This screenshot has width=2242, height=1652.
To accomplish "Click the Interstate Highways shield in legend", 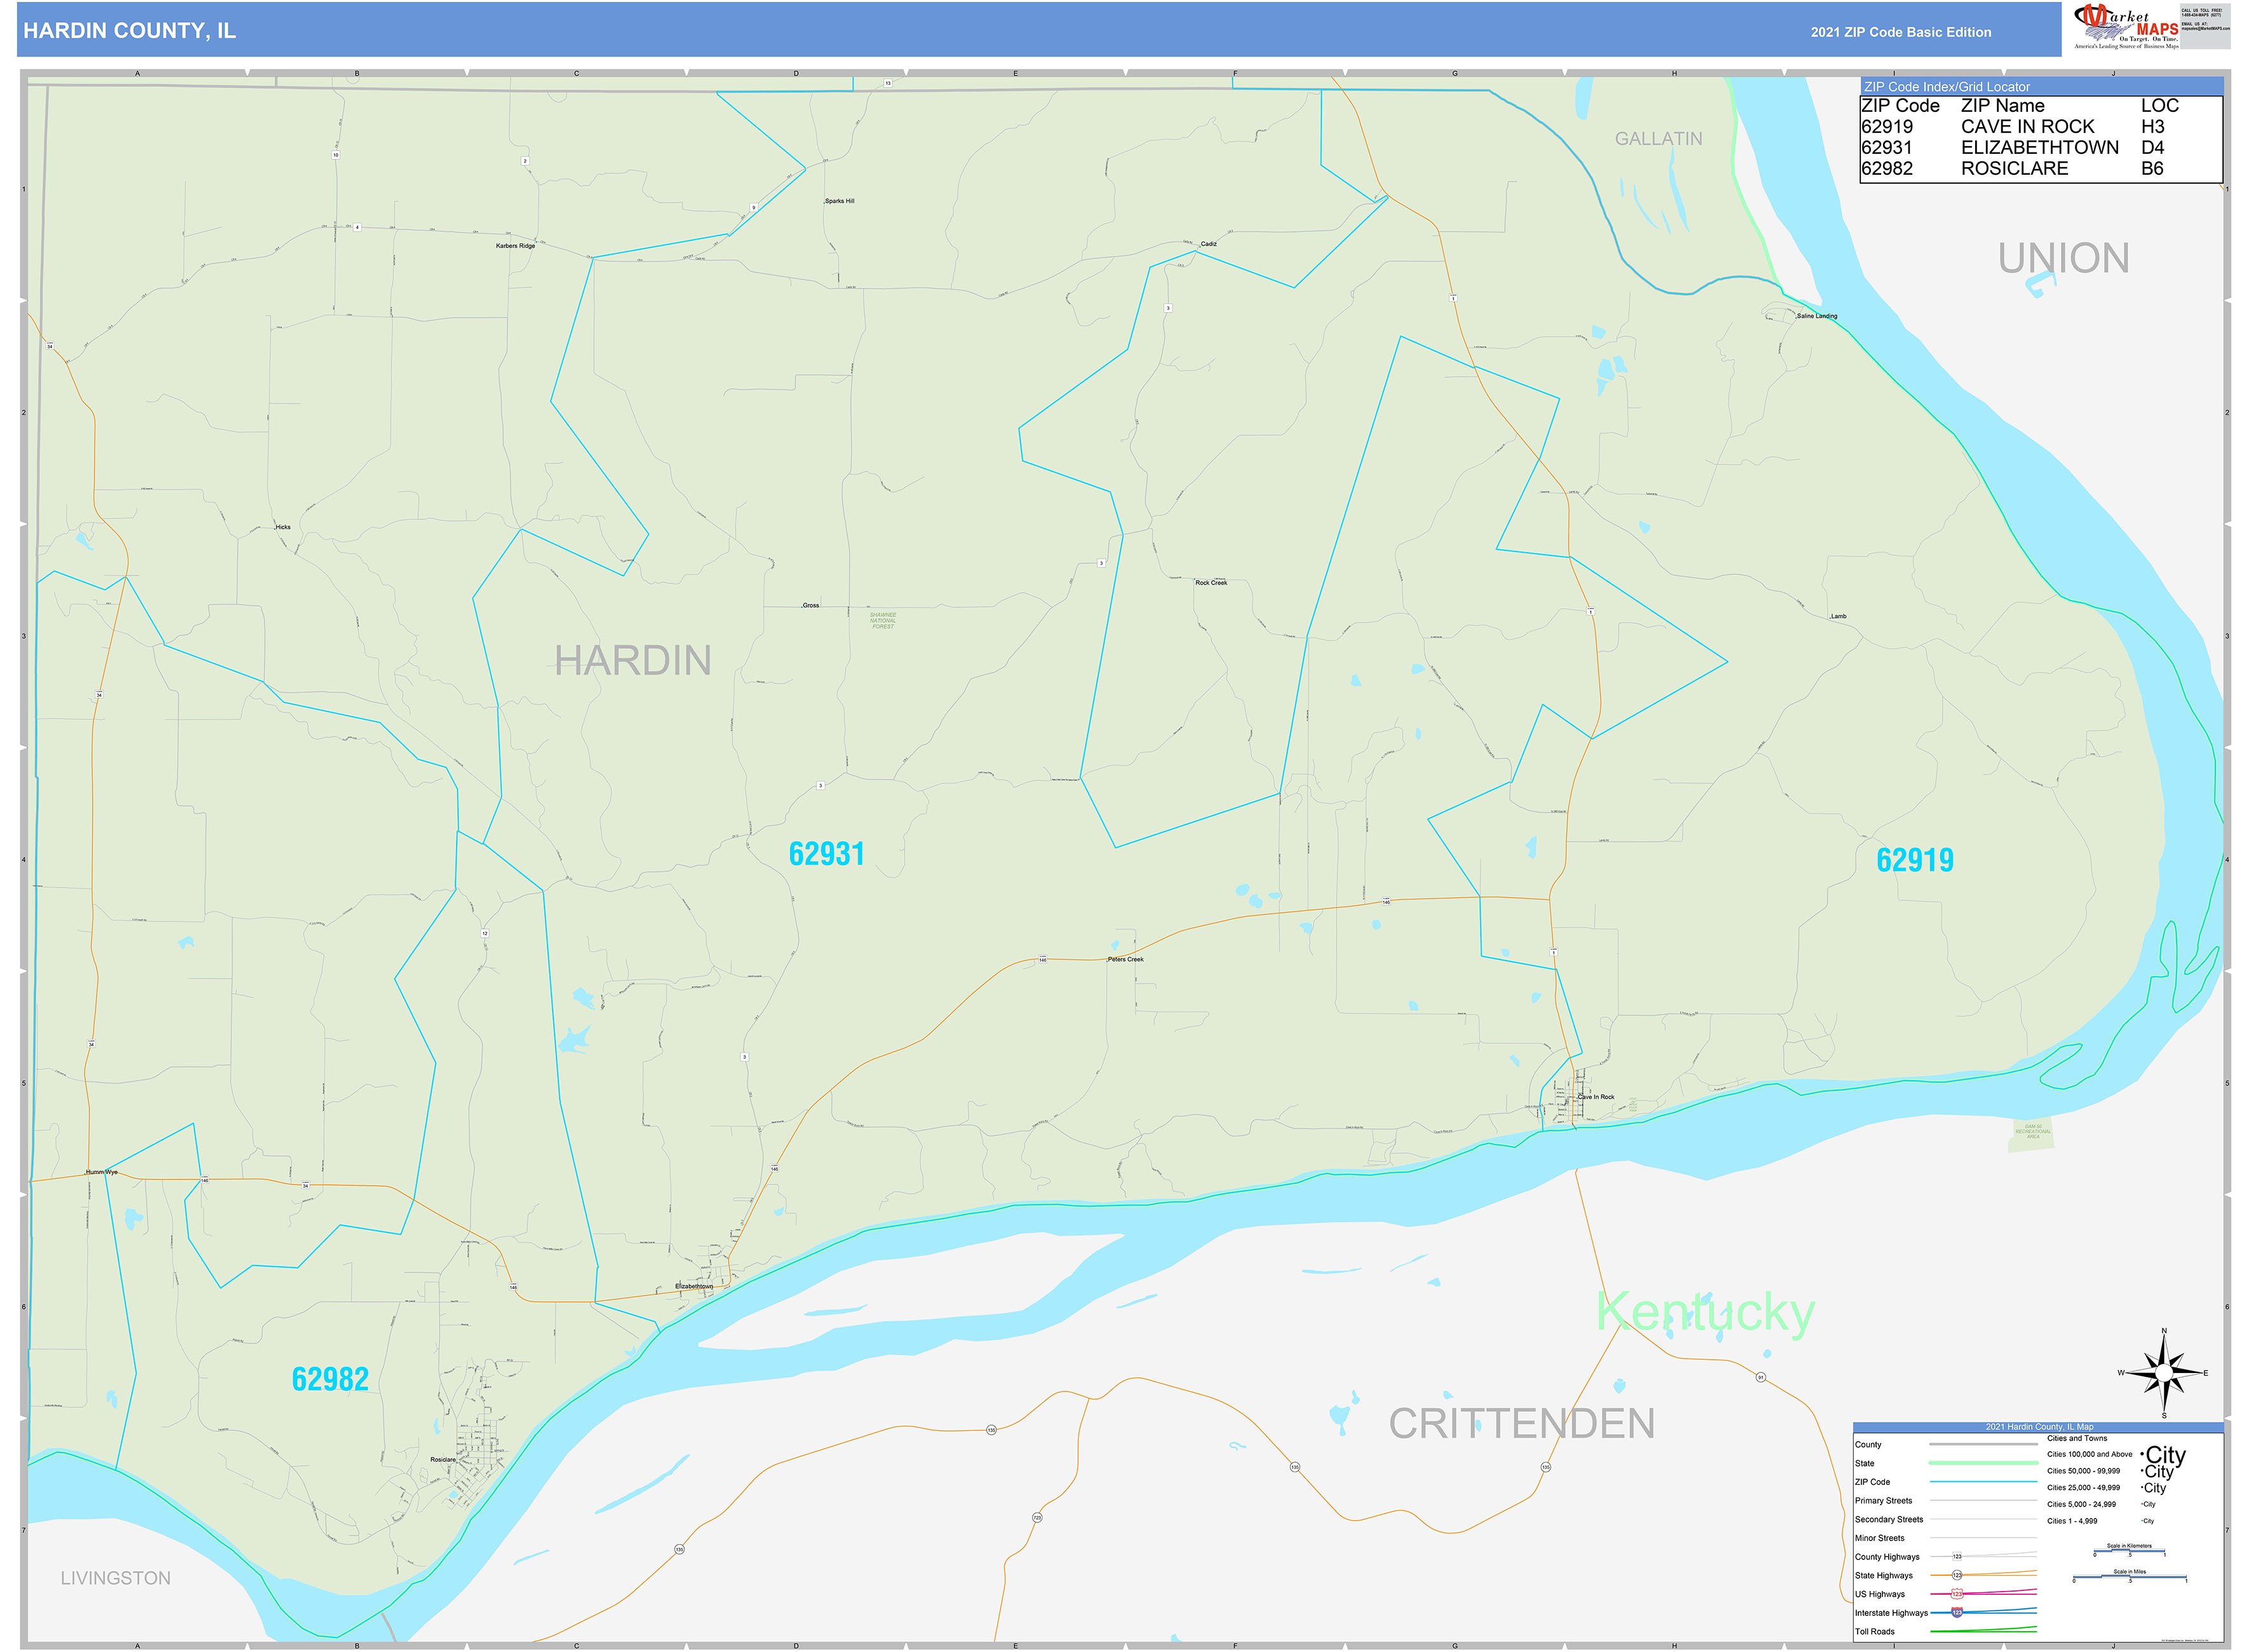I will [x=1958, y=1613].
